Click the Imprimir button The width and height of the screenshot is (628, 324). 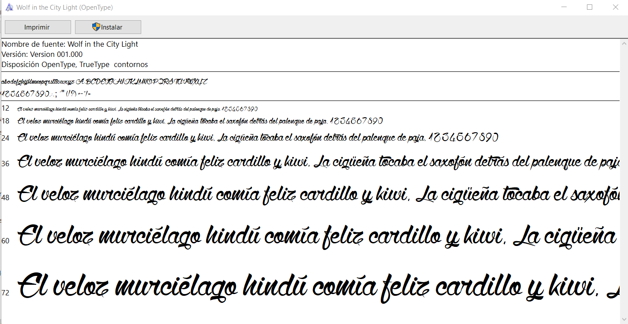[38, 27]
